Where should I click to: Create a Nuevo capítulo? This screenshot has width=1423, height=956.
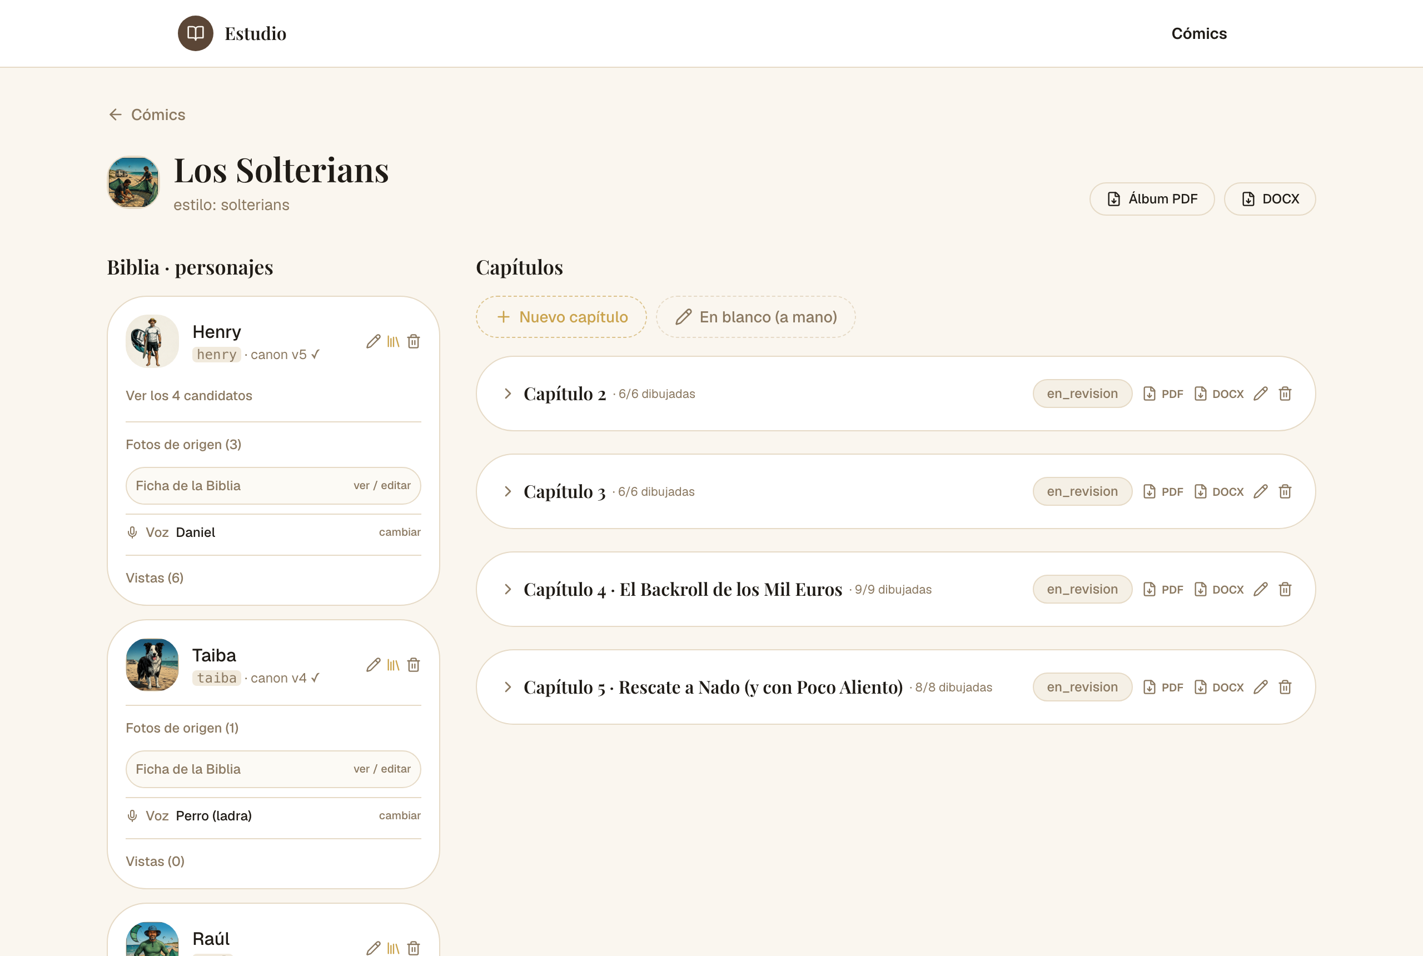561,317
